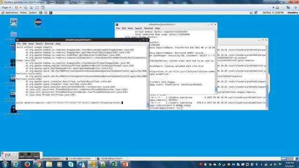Pause the virtual machine with orange pause button
Screen dimensions: 299x168
tap(16, 7)
